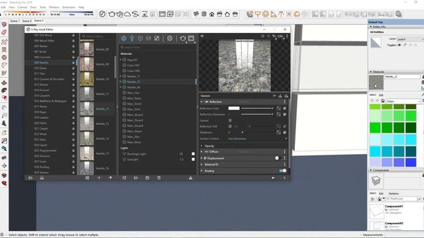Enable the Displacement toggle switch
This screenshot has width=424, height=238.
pyautogui.click(x=278, y=158)
